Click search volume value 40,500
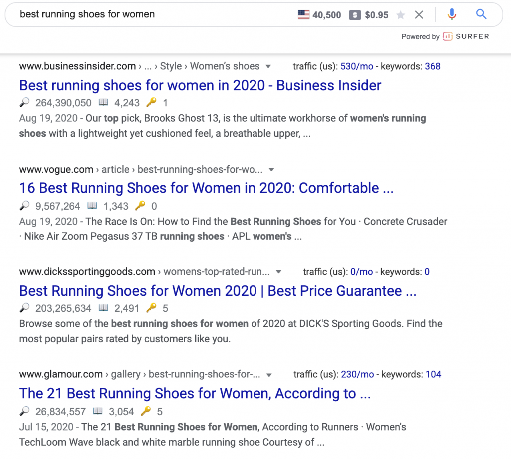This screenshot has width=511, height=459. click(326, 15)
